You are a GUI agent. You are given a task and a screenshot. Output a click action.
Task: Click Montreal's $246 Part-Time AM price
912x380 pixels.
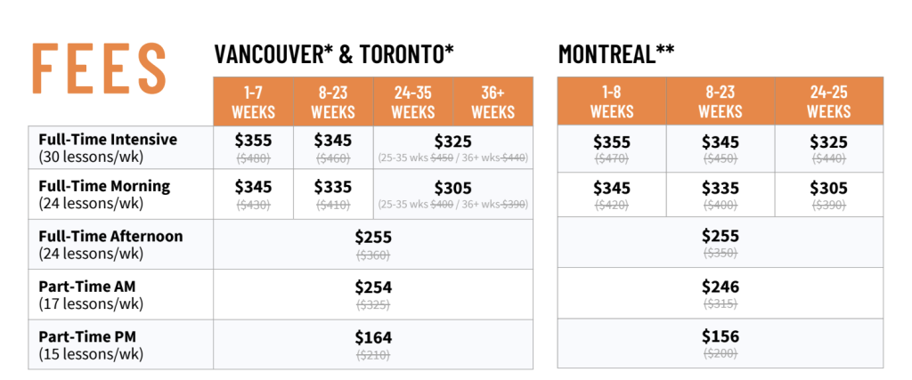point(721,287)
